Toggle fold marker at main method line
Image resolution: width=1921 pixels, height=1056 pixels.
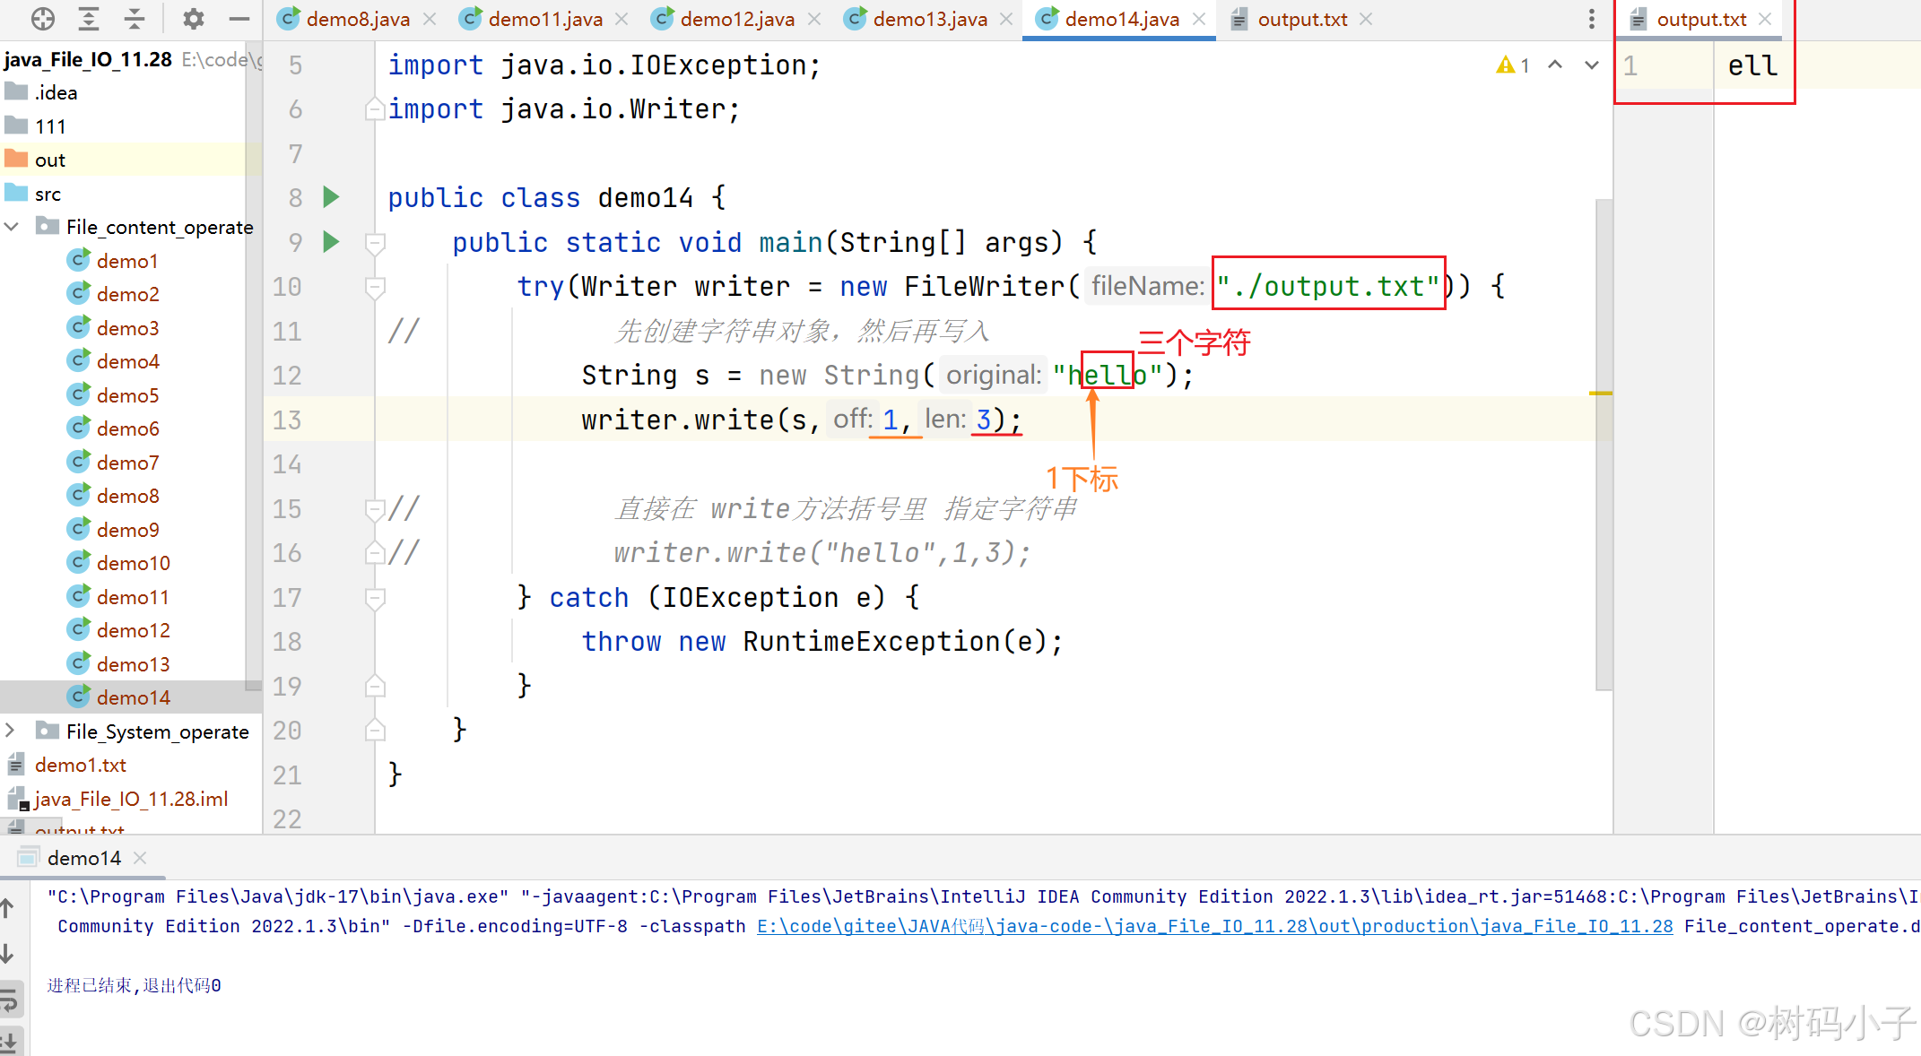376,242
